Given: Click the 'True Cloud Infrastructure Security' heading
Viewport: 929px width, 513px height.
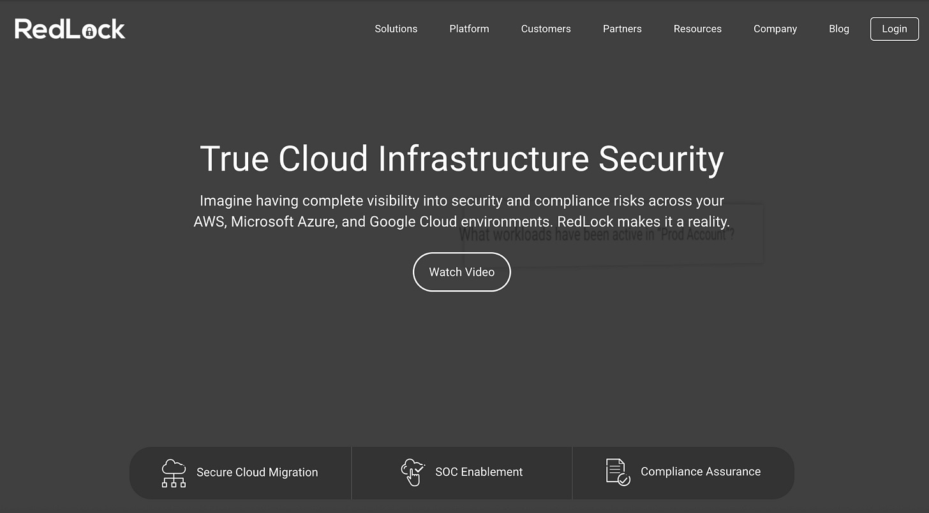Looking at the screenshot, I should 462,158.
